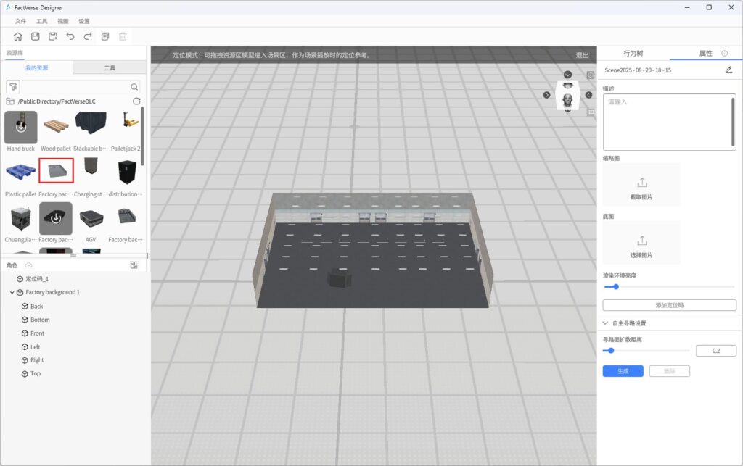Select the ChuangJia resource thumbnail

[21, 219]
